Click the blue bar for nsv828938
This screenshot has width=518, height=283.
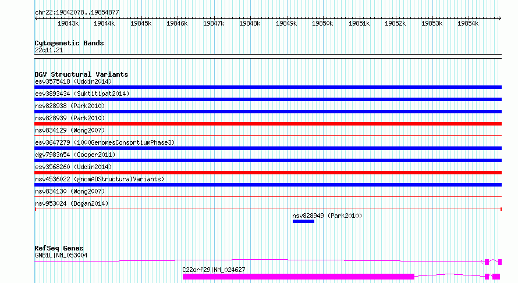click(x=268, y=112)
